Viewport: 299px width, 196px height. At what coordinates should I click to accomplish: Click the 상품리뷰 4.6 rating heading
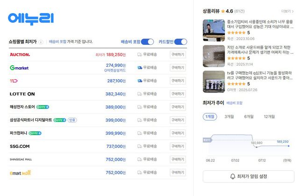[223, 11]
